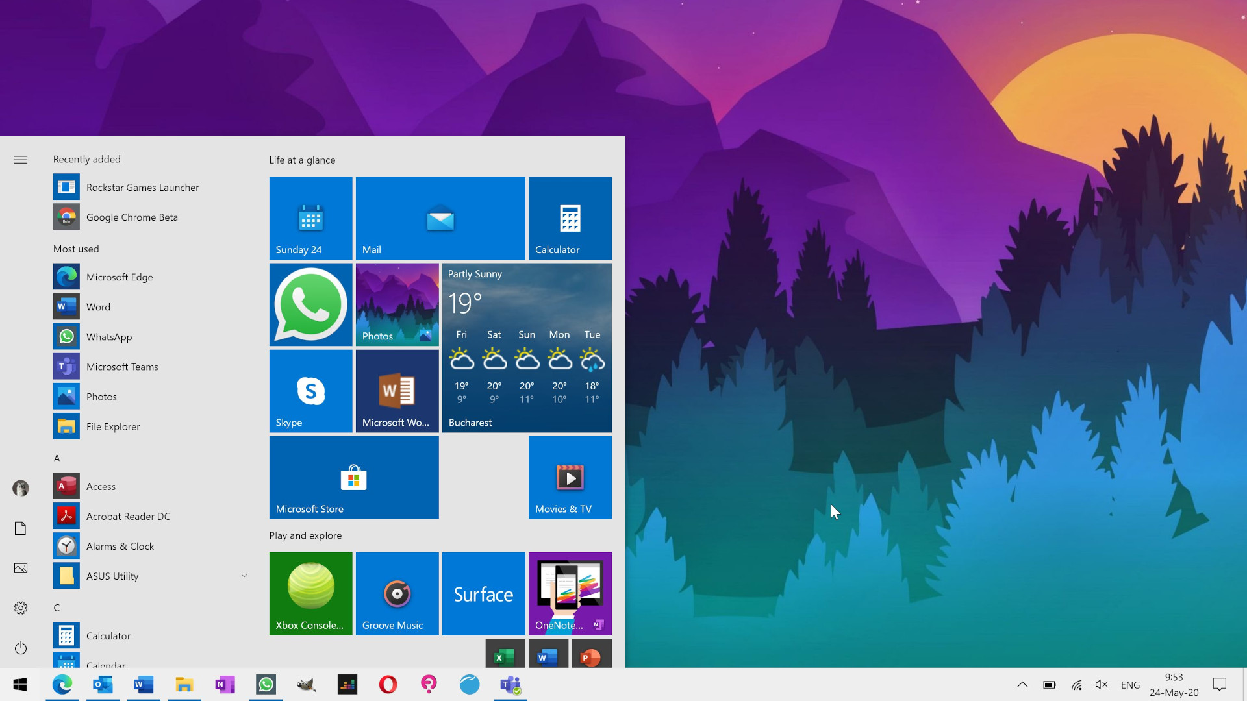The image size is (1247, 701).
Task: Show hidden system tray icons
Action: [x=1022, y=684]
